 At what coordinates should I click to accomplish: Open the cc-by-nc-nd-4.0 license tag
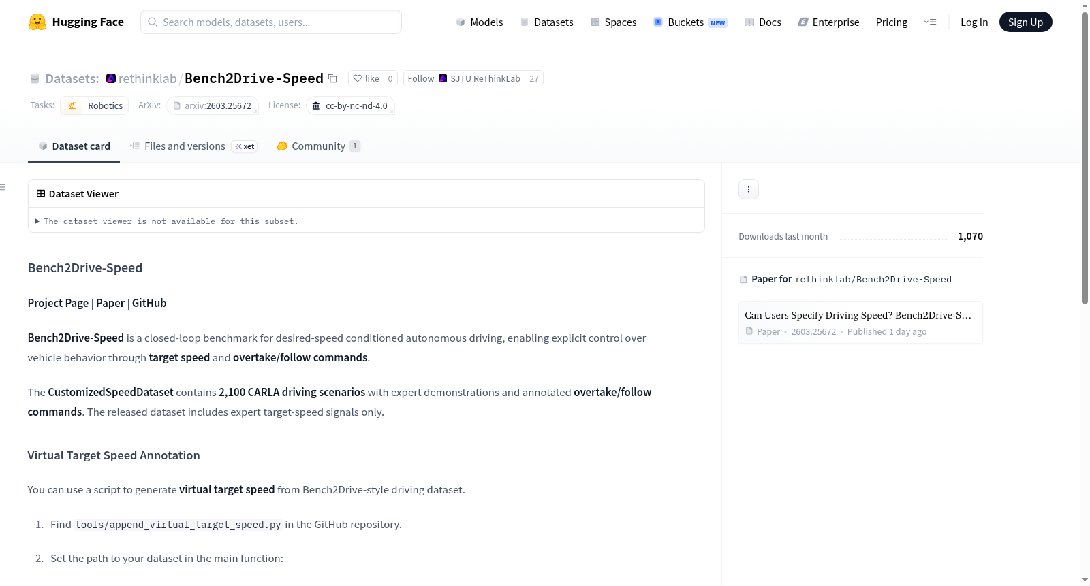click(x=350, y=105)
